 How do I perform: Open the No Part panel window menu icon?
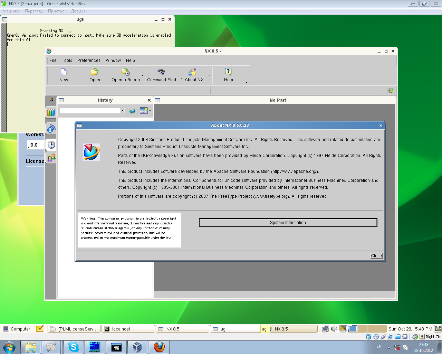[x=157, y=100]
